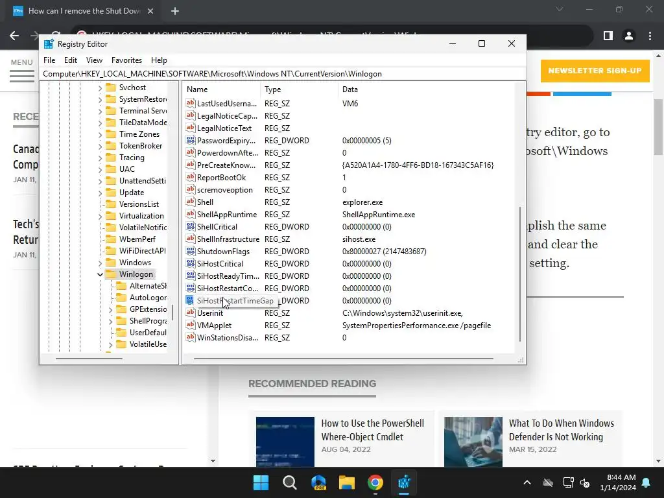Open 'What To Do When Windows Defender' article

562,430
